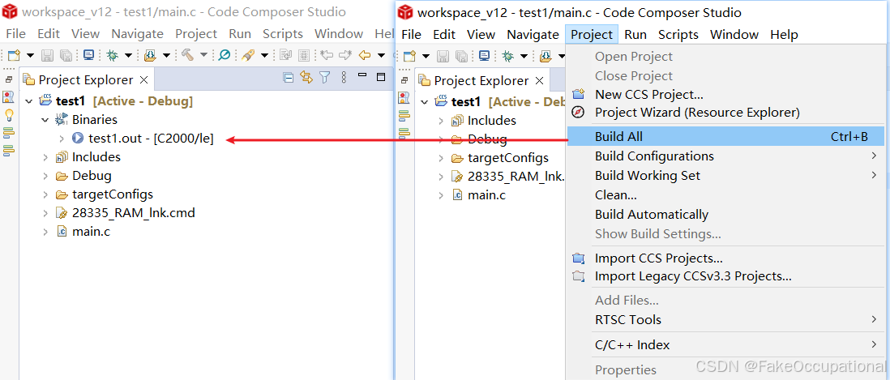Open Run menu in window with open Project menu
This screenshot has width=890, height=380.
pos(635,35)
